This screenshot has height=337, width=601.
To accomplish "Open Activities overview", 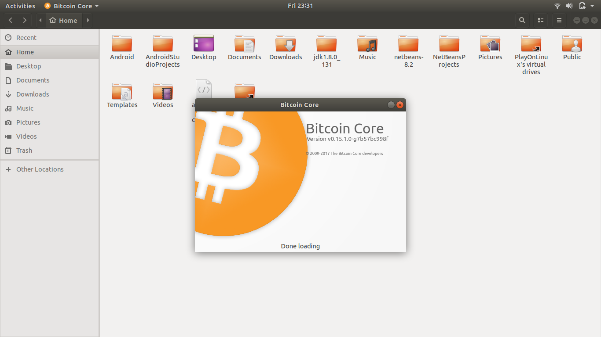I will click(x=20, y=6).
